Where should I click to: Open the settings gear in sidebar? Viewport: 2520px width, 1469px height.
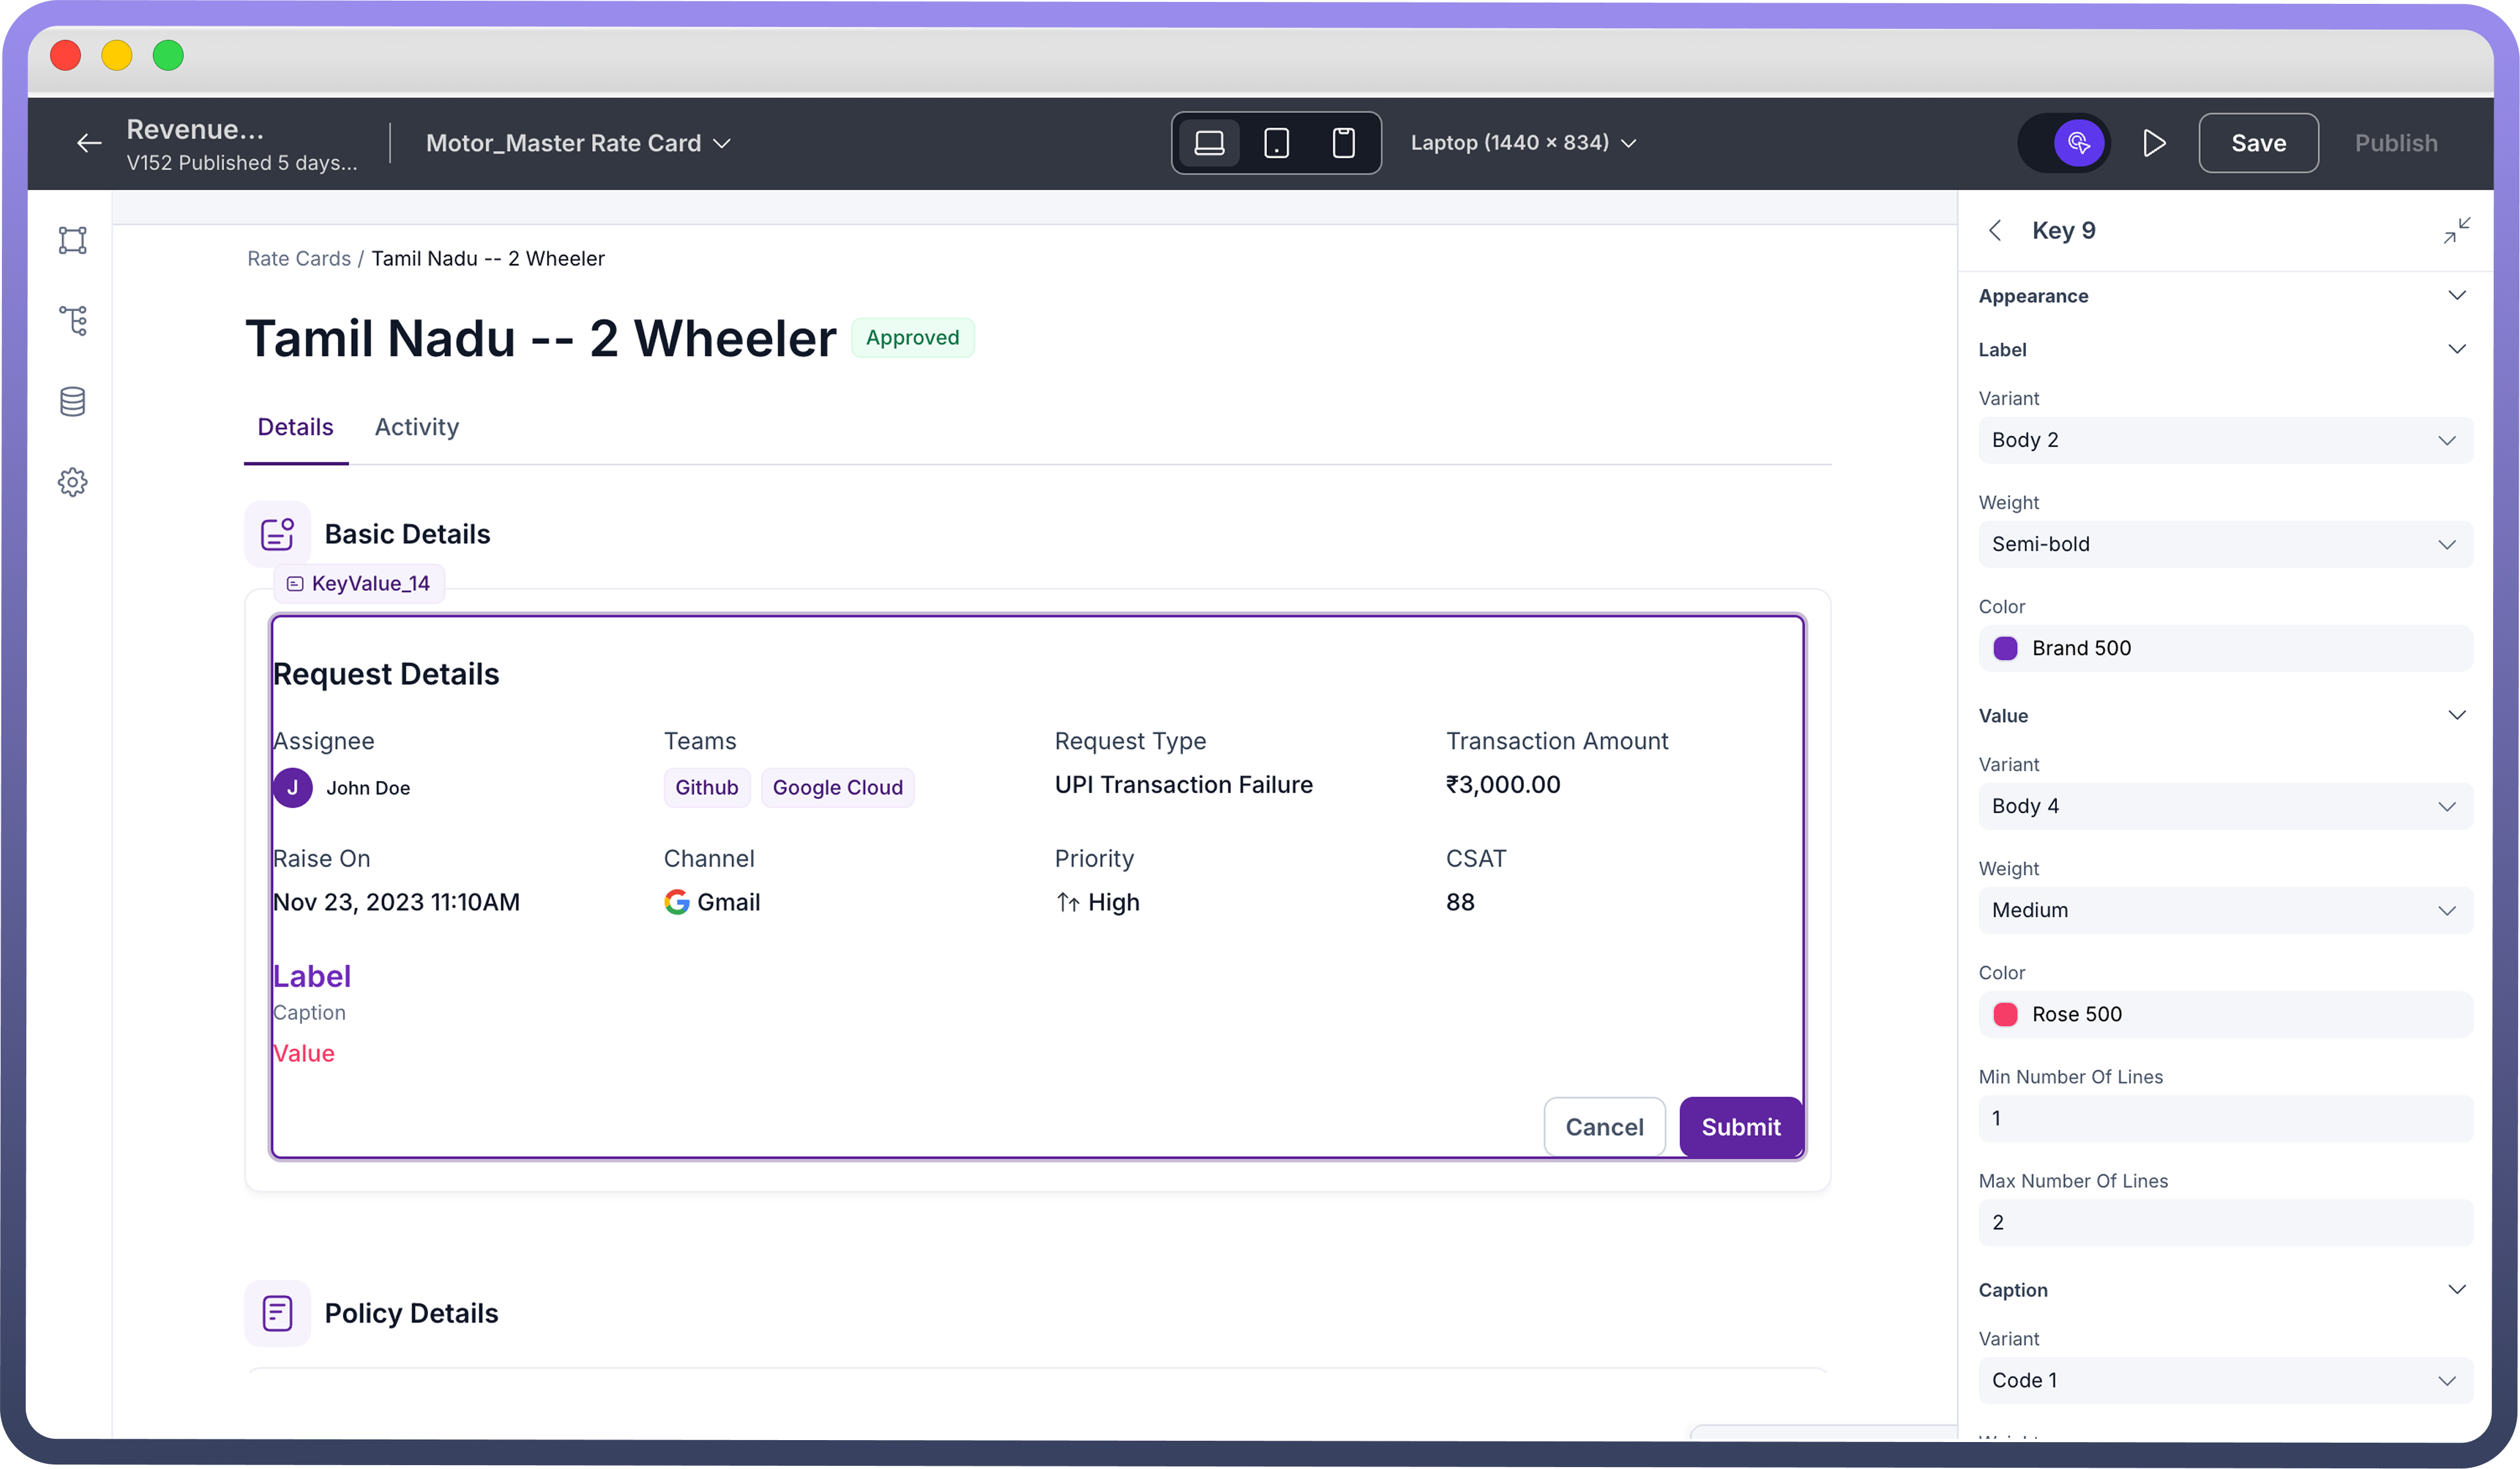(73, 483)
